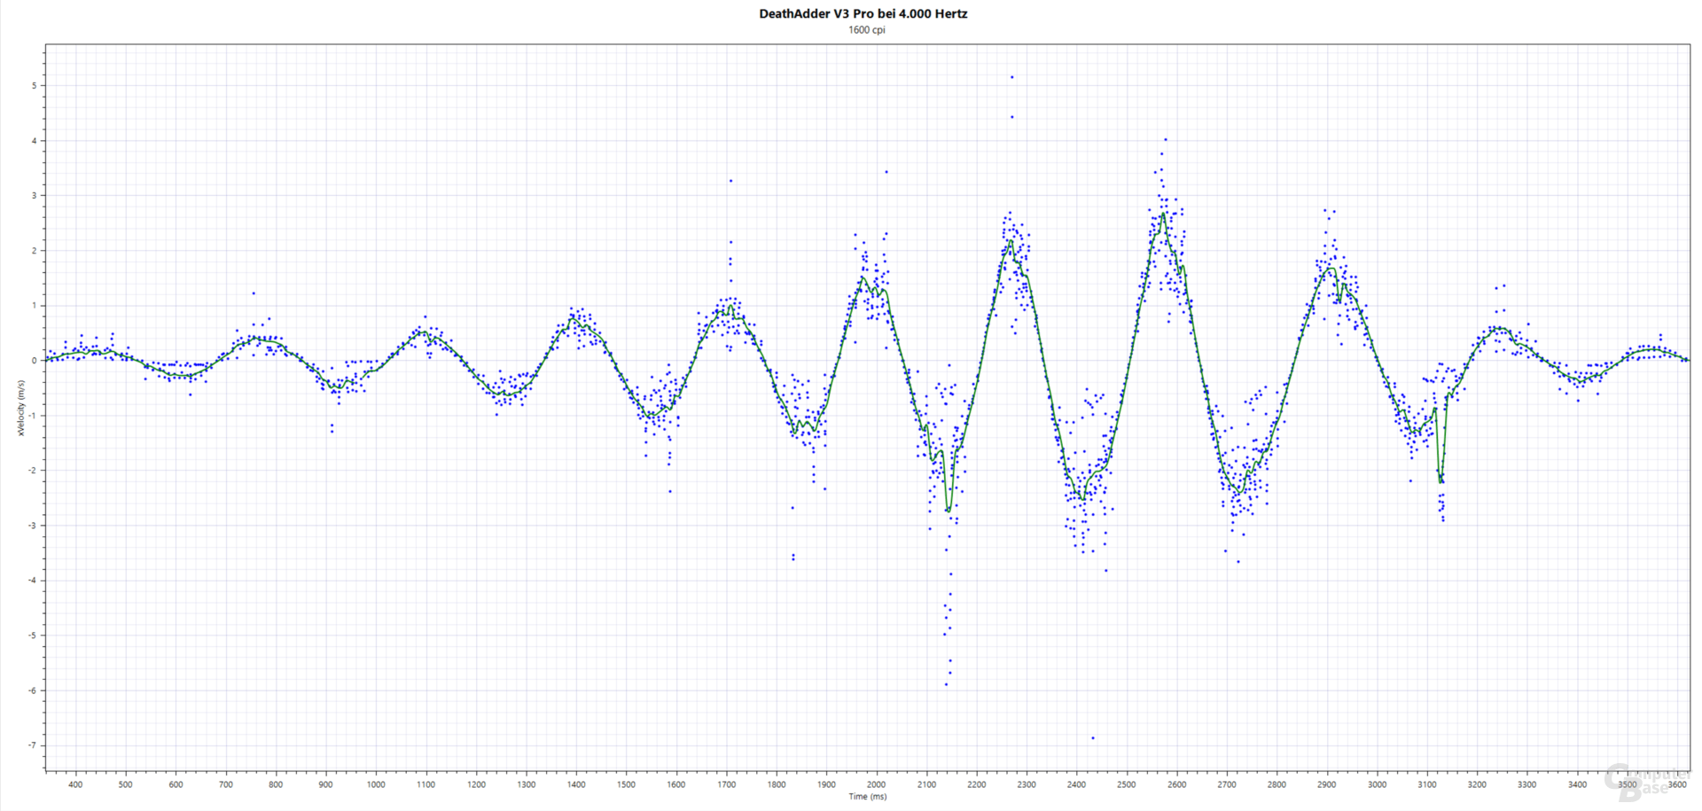Click the 'Time (ms)' axis label
This screenshot has width=1702, height=811.
[x=867, y=797]
